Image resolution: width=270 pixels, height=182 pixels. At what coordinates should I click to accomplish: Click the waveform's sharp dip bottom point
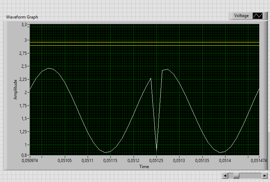156,151
